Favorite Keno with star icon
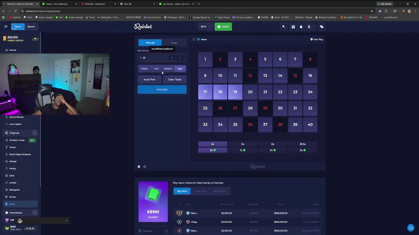 click(145, 166)
